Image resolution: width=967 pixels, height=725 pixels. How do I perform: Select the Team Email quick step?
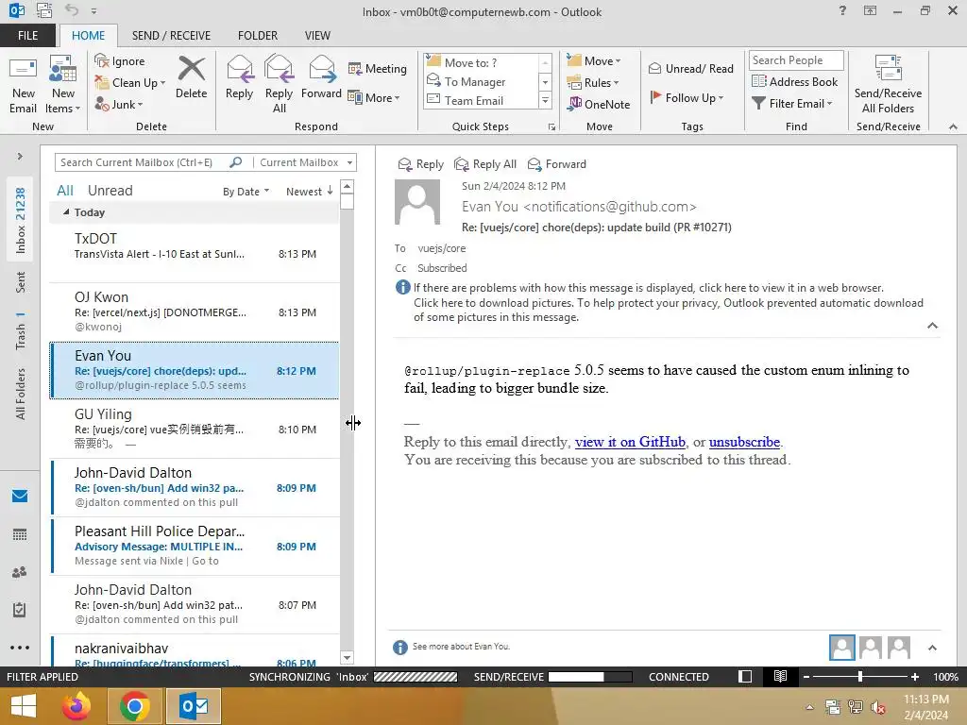482,100
